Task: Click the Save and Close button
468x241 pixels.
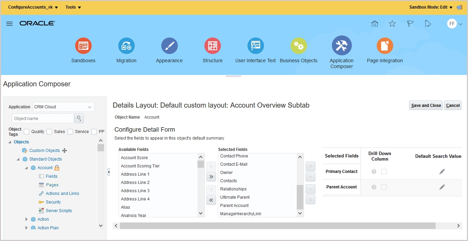Action: 426,105
